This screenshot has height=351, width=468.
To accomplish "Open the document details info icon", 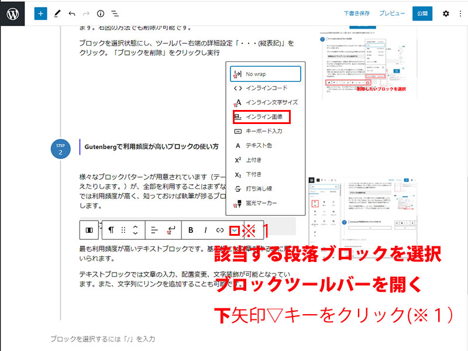I will (x=100, y=13).
